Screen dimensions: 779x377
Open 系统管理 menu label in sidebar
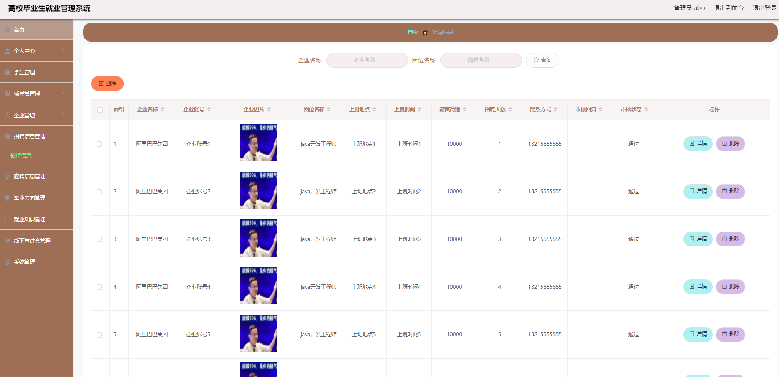24,262
